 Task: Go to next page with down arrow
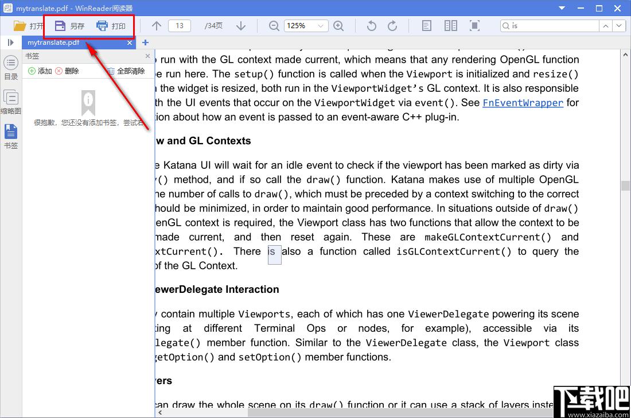tap(241, 26)
